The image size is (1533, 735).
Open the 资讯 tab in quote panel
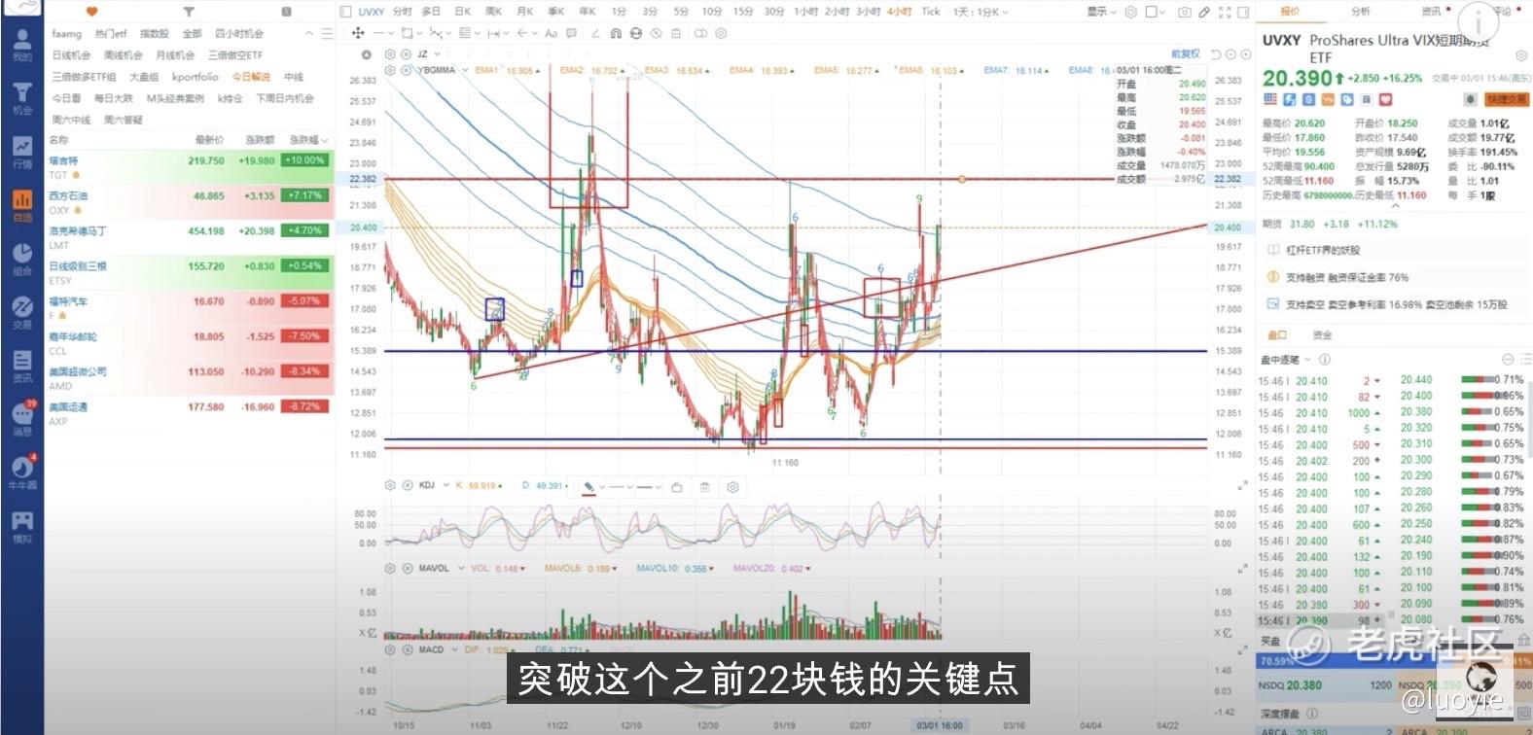tap(1432, 12)
